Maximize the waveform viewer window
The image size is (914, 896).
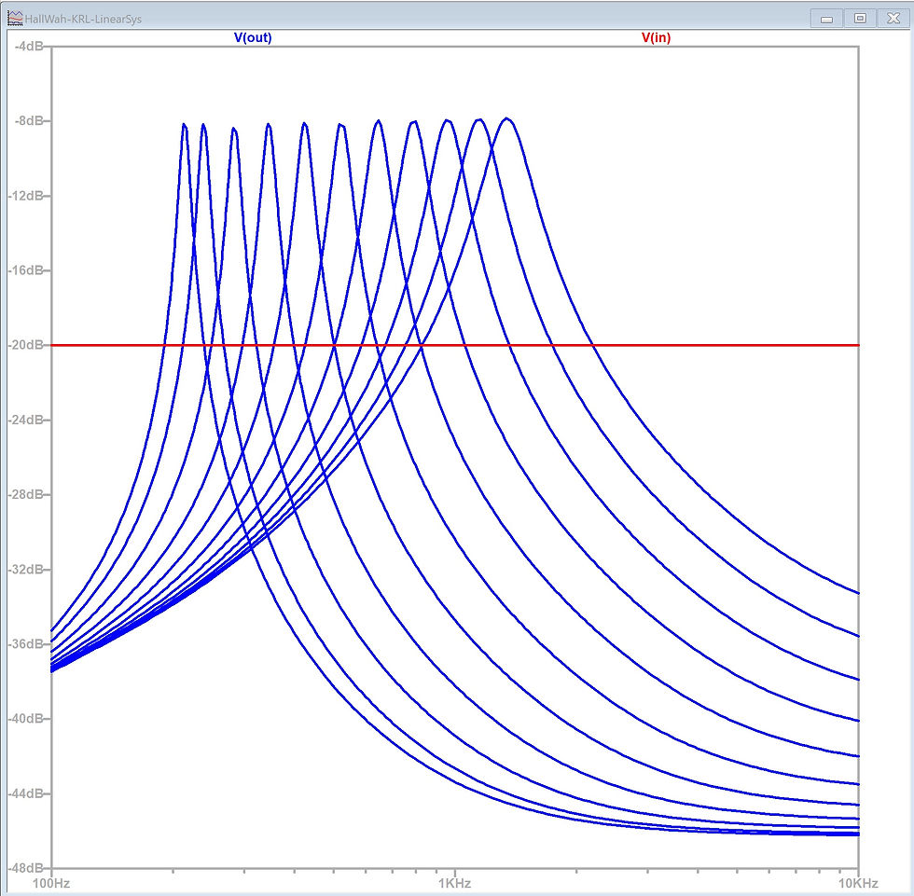[x=860, y=18]
